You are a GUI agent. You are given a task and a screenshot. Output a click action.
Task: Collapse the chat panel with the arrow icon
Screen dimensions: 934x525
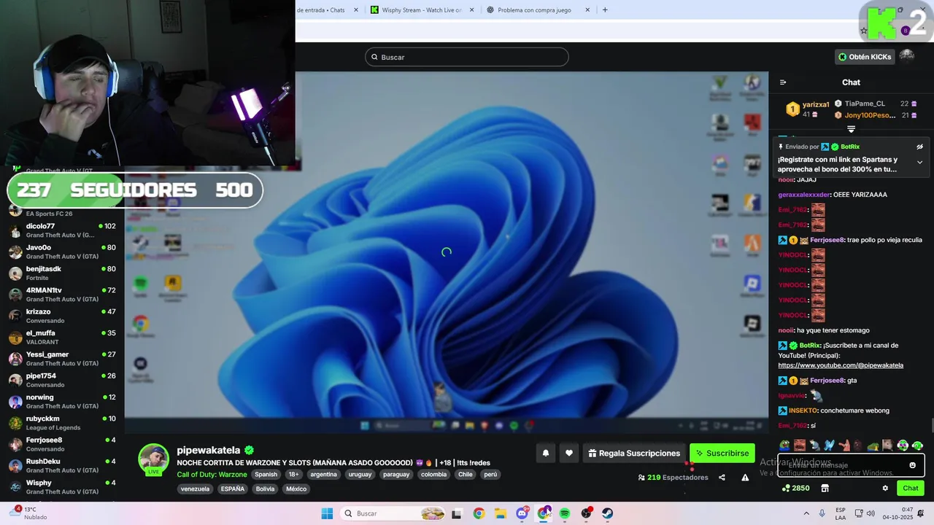[x=783, y=82]
